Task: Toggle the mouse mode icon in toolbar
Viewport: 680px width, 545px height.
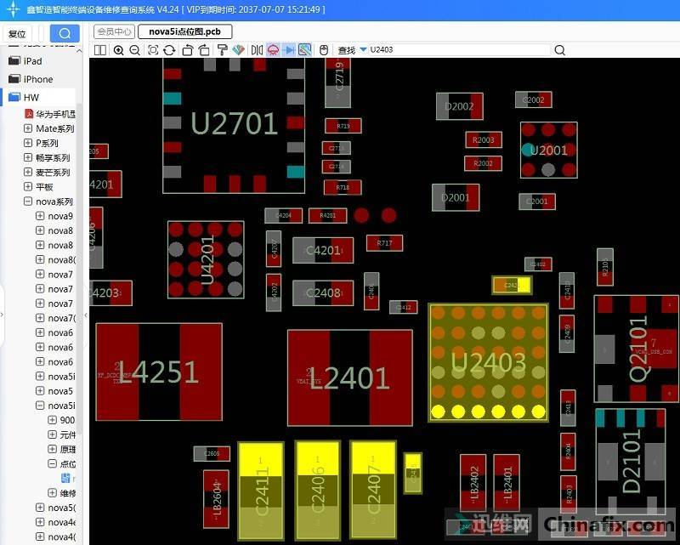Action: [x=323, y=50]
